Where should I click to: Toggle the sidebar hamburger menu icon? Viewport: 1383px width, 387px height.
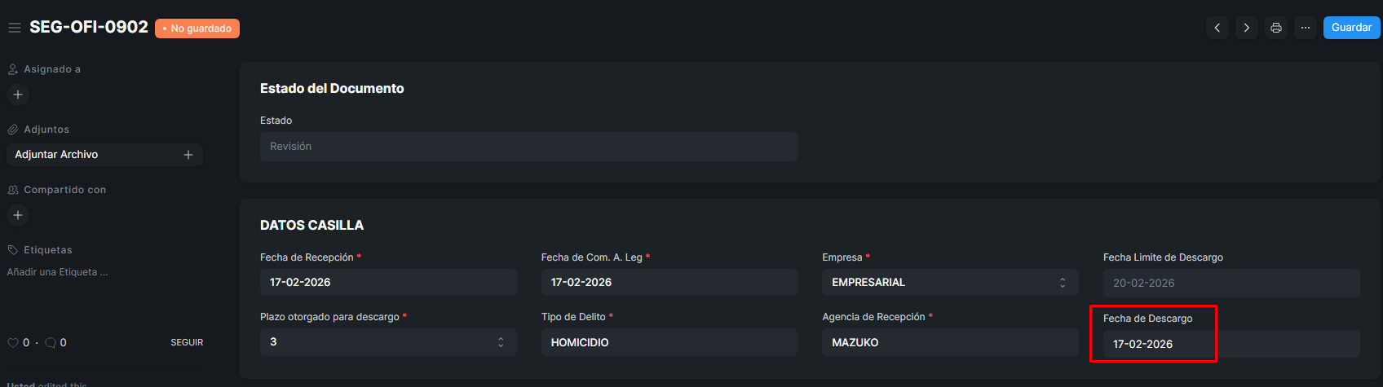(x=14, y=28)
